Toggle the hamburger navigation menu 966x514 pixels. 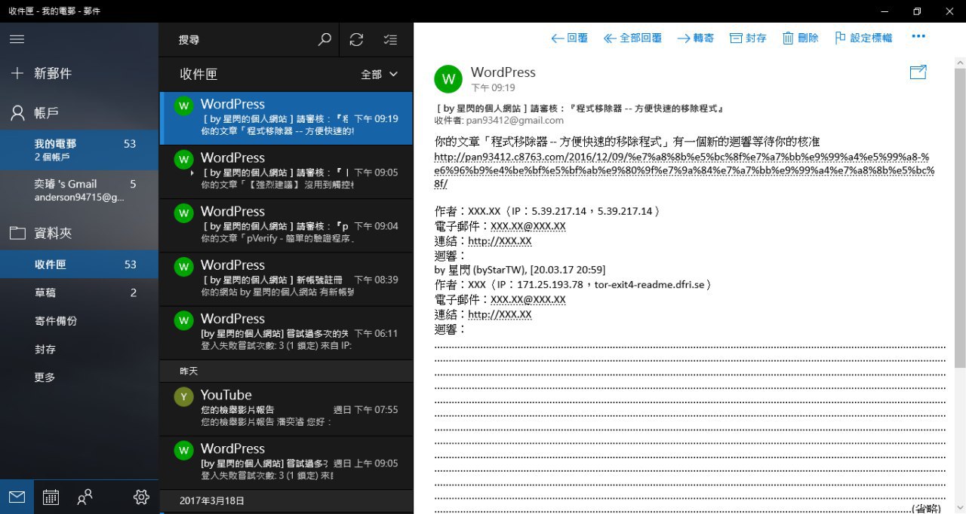(17, 40)
